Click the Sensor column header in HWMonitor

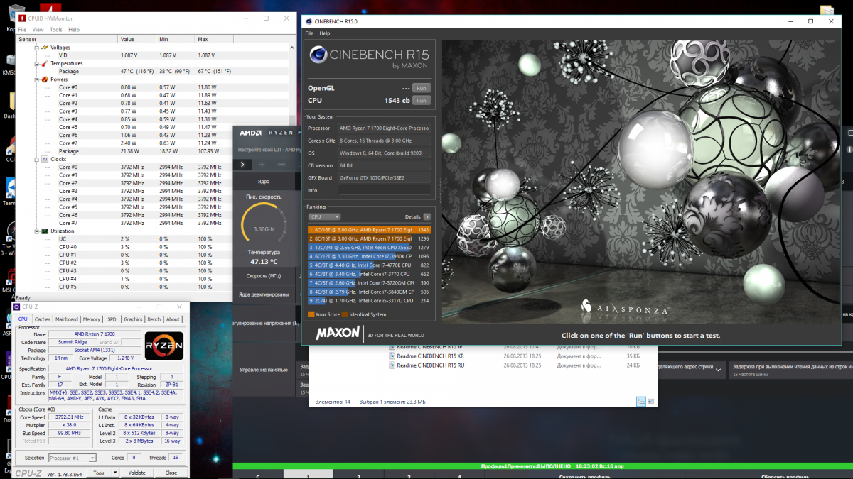tap(68, 39)
